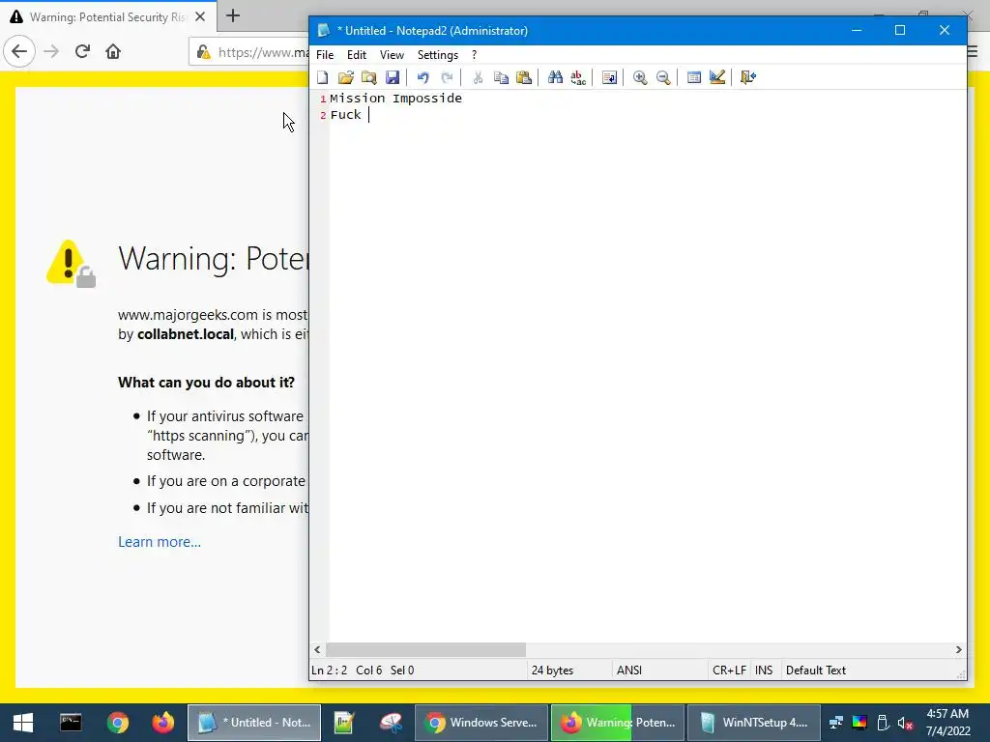Click the pinned Firefox taskbar icon
The image size is (990, 742).
162,723
